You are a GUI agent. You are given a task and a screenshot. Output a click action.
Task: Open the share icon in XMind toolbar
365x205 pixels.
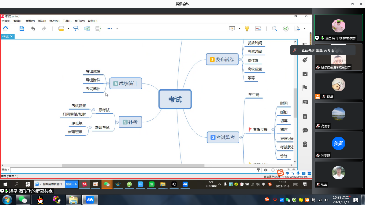click(x=286, y=28)
